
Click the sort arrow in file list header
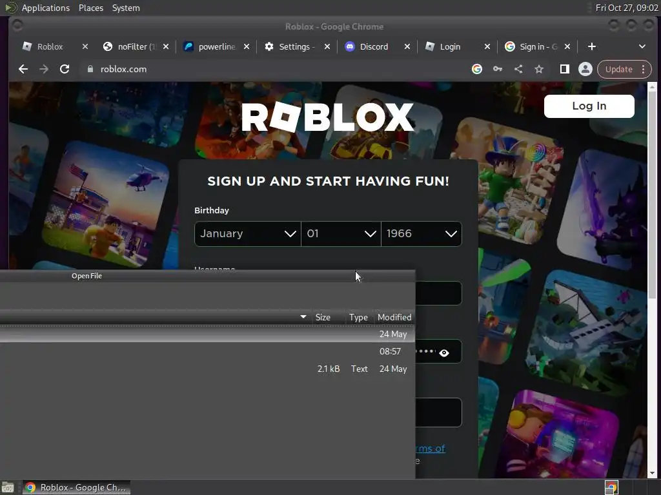tap(303, 316)
